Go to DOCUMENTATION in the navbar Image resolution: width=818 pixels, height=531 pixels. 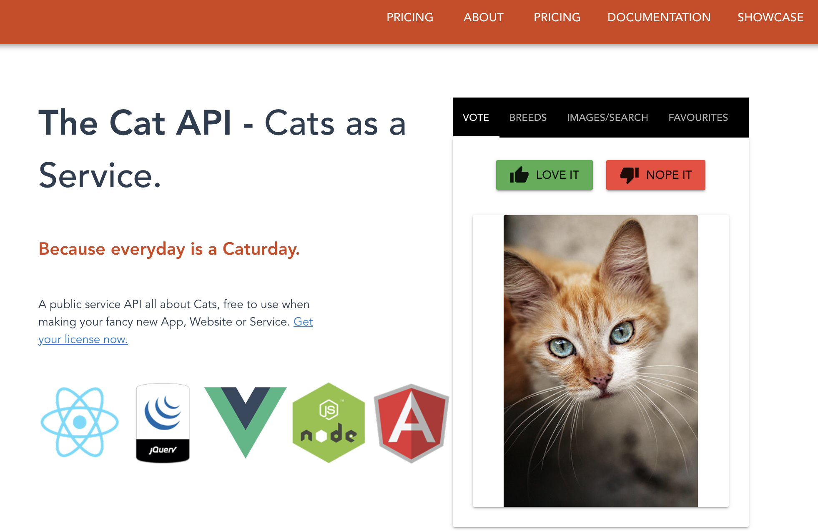coord(659,18)
